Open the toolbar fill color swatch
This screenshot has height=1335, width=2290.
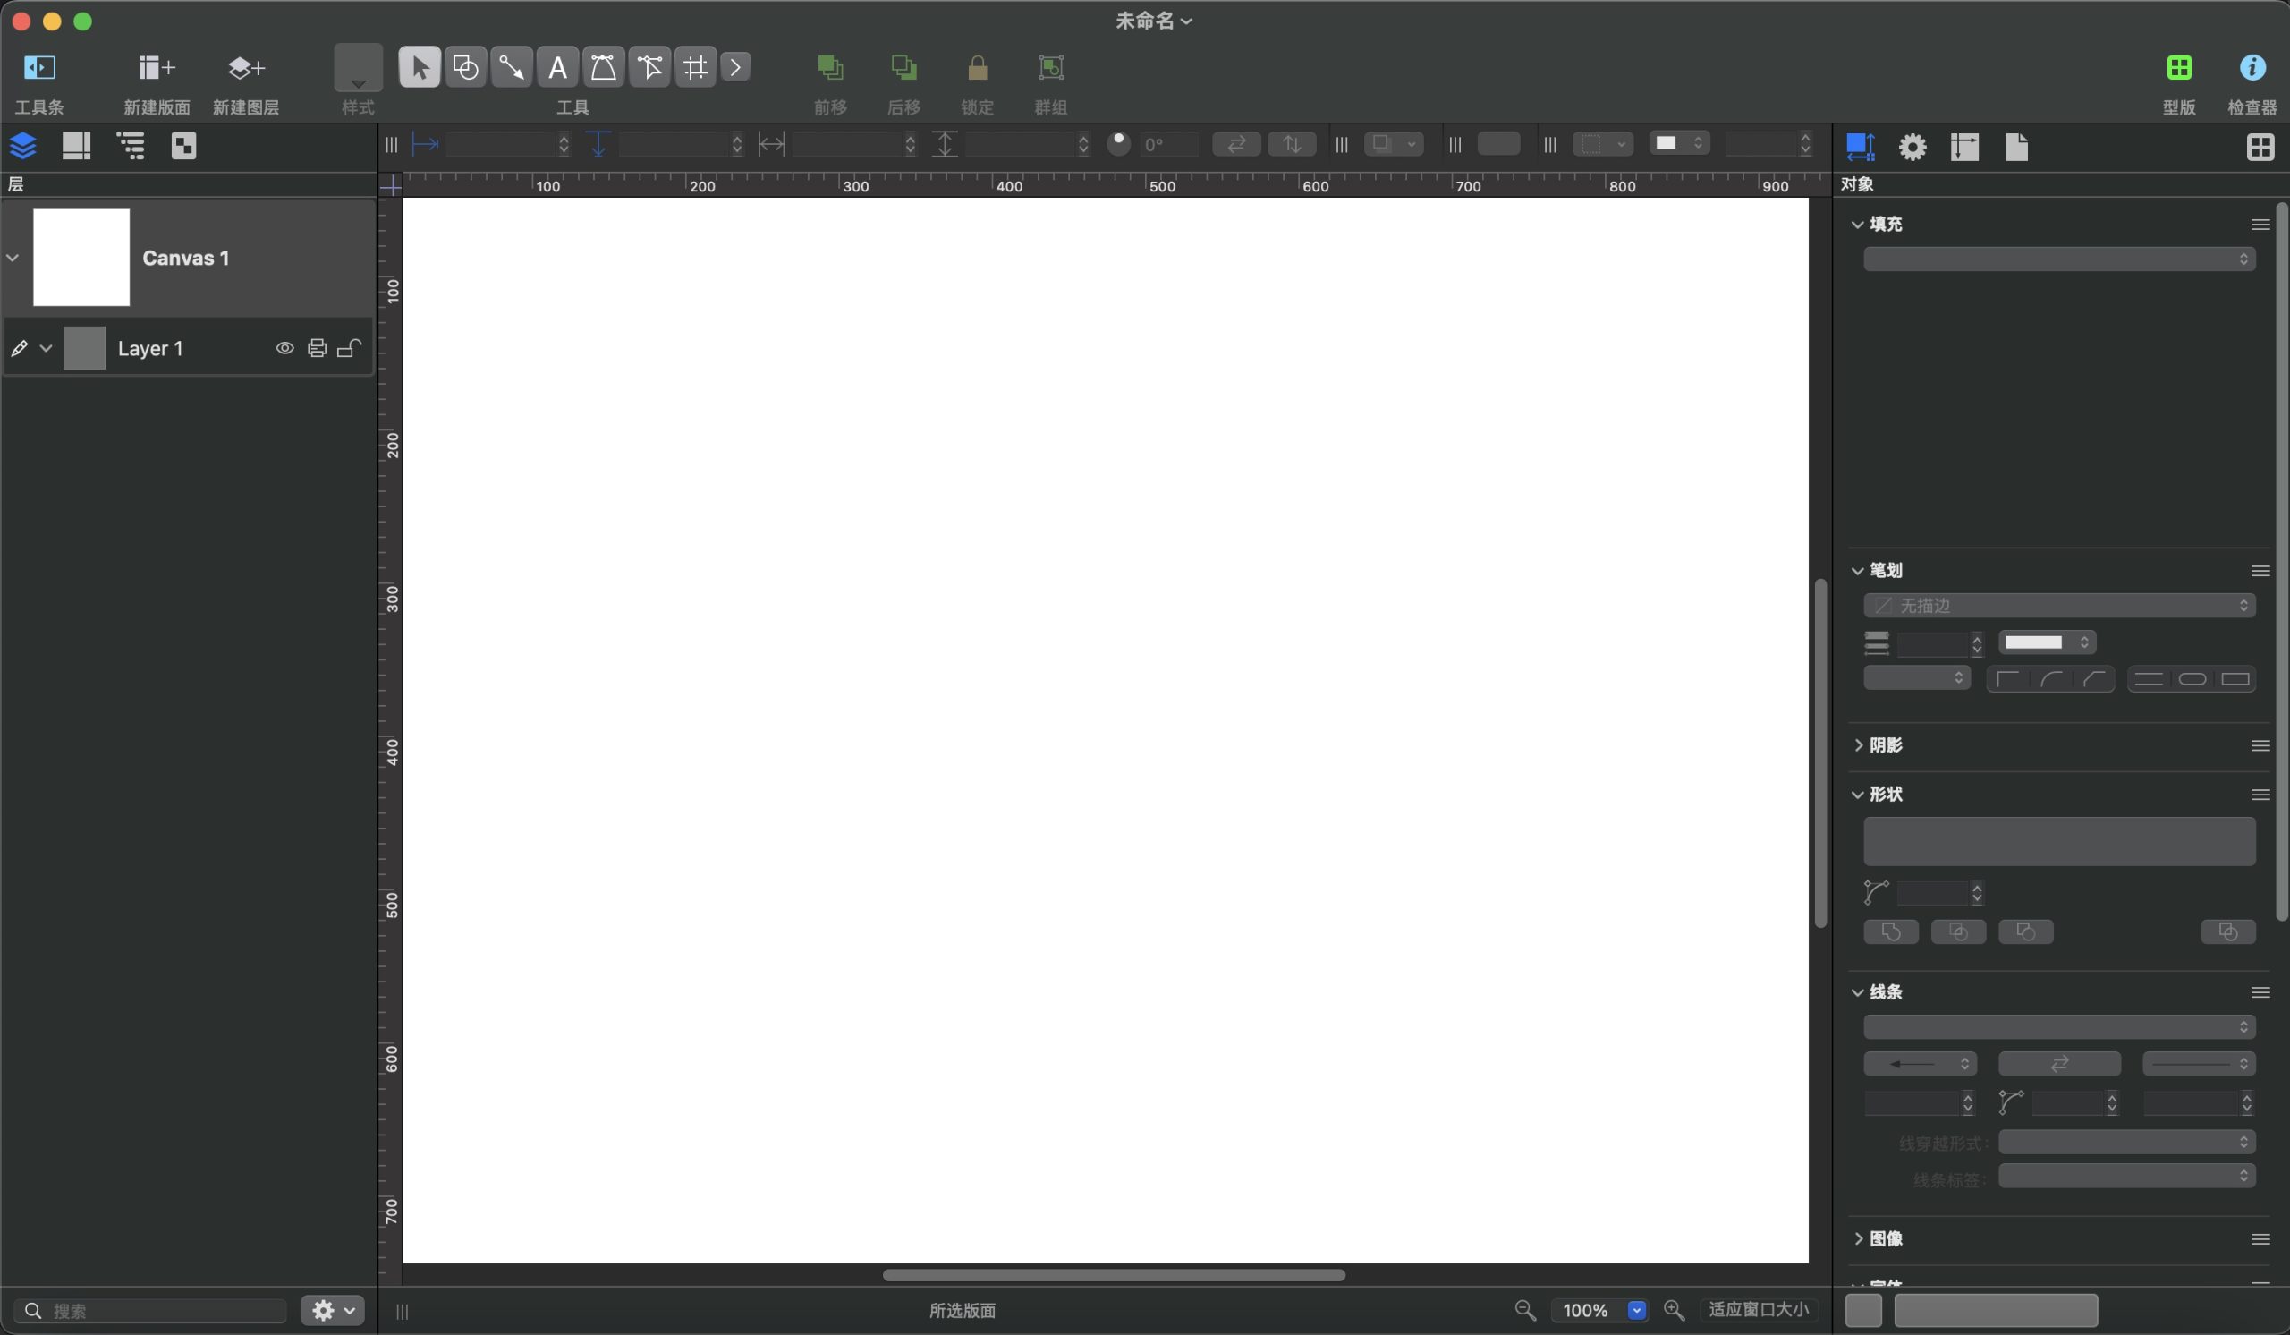click(x=1678, y=142)
